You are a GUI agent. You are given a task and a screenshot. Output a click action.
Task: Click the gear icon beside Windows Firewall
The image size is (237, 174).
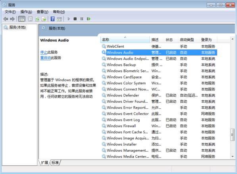[x=104, y=126]
